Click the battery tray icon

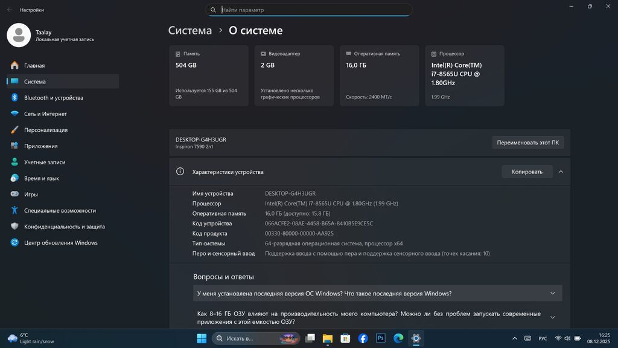(578, 338)
